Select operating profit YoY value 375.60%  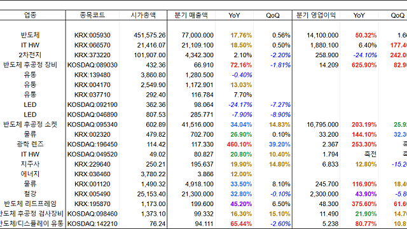(364, 204)
